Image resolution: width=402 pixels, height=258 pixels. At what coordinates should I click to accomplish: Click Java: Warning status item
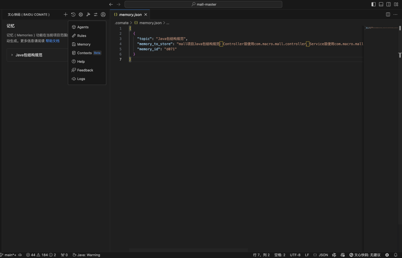[86, 255]
